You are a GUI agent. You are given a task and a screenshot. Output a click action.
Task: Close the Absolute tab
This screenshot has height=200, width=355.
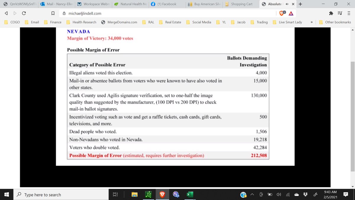coord(293,4)
